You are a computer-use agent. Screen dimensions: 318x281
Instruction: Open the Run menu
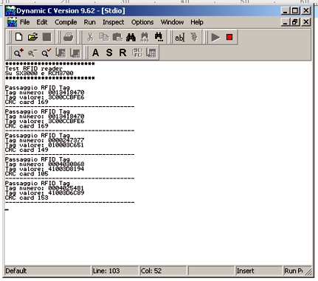pos(89,22)
